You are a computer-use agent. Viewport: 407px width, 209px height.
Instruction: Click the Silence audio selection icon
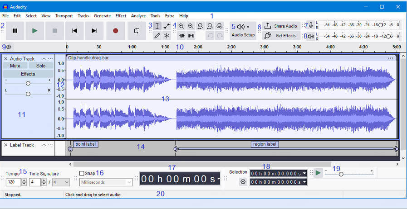(x=191, y=36)
